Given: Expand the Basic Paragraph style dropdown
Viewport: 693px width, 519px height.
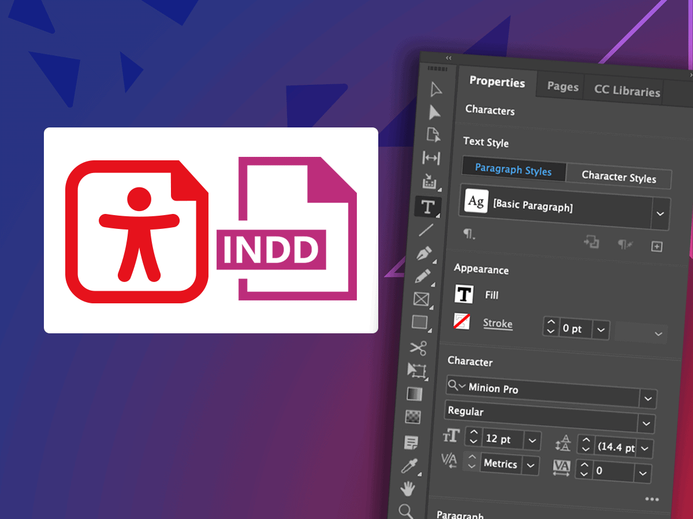Looking at the screenshot, I should (661, 213).
